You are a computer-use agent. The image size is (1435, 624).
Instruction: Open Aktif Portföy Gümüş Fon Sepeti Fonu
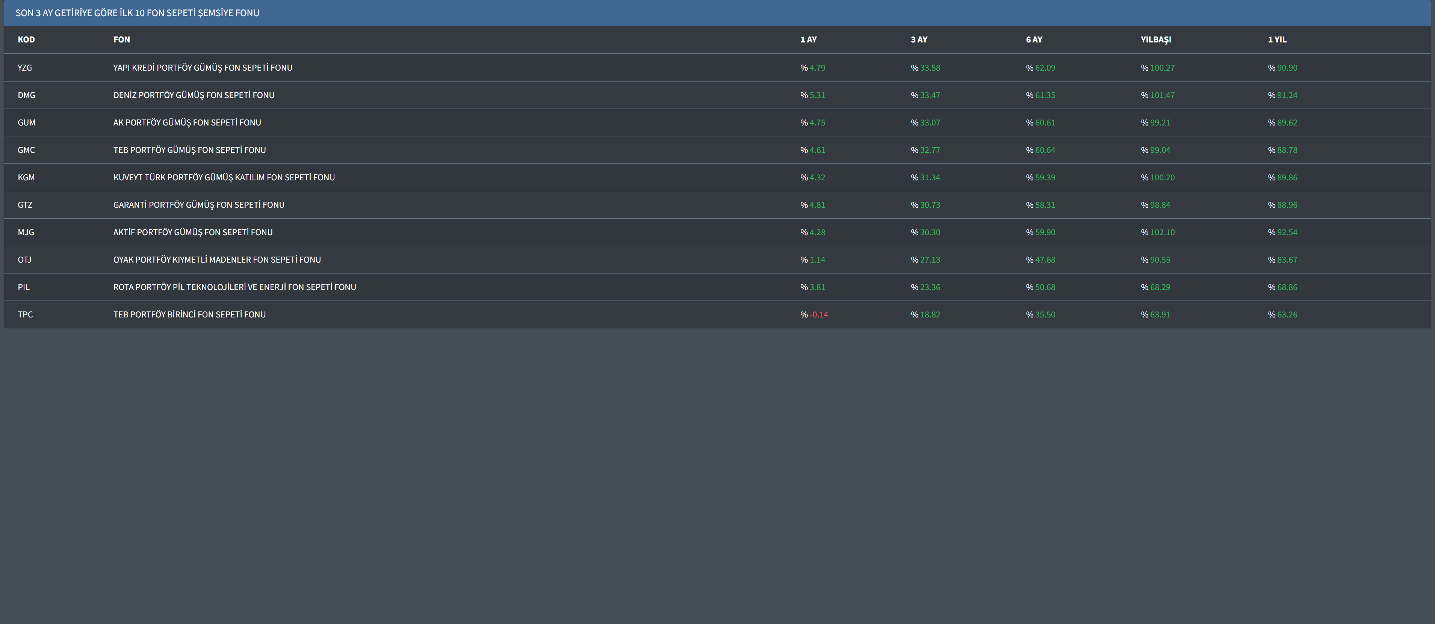(193, 232)
